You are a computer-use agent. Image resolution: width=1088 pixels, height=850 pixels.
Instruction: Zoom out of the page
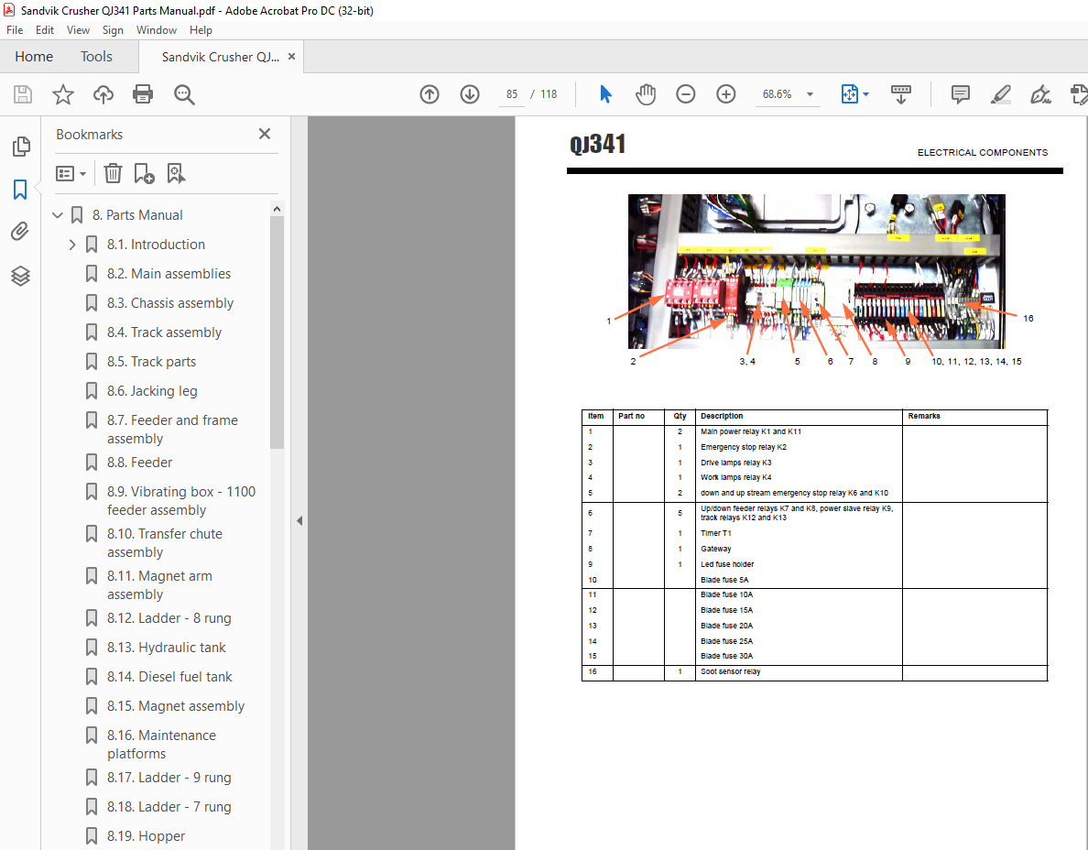(686, 94)
